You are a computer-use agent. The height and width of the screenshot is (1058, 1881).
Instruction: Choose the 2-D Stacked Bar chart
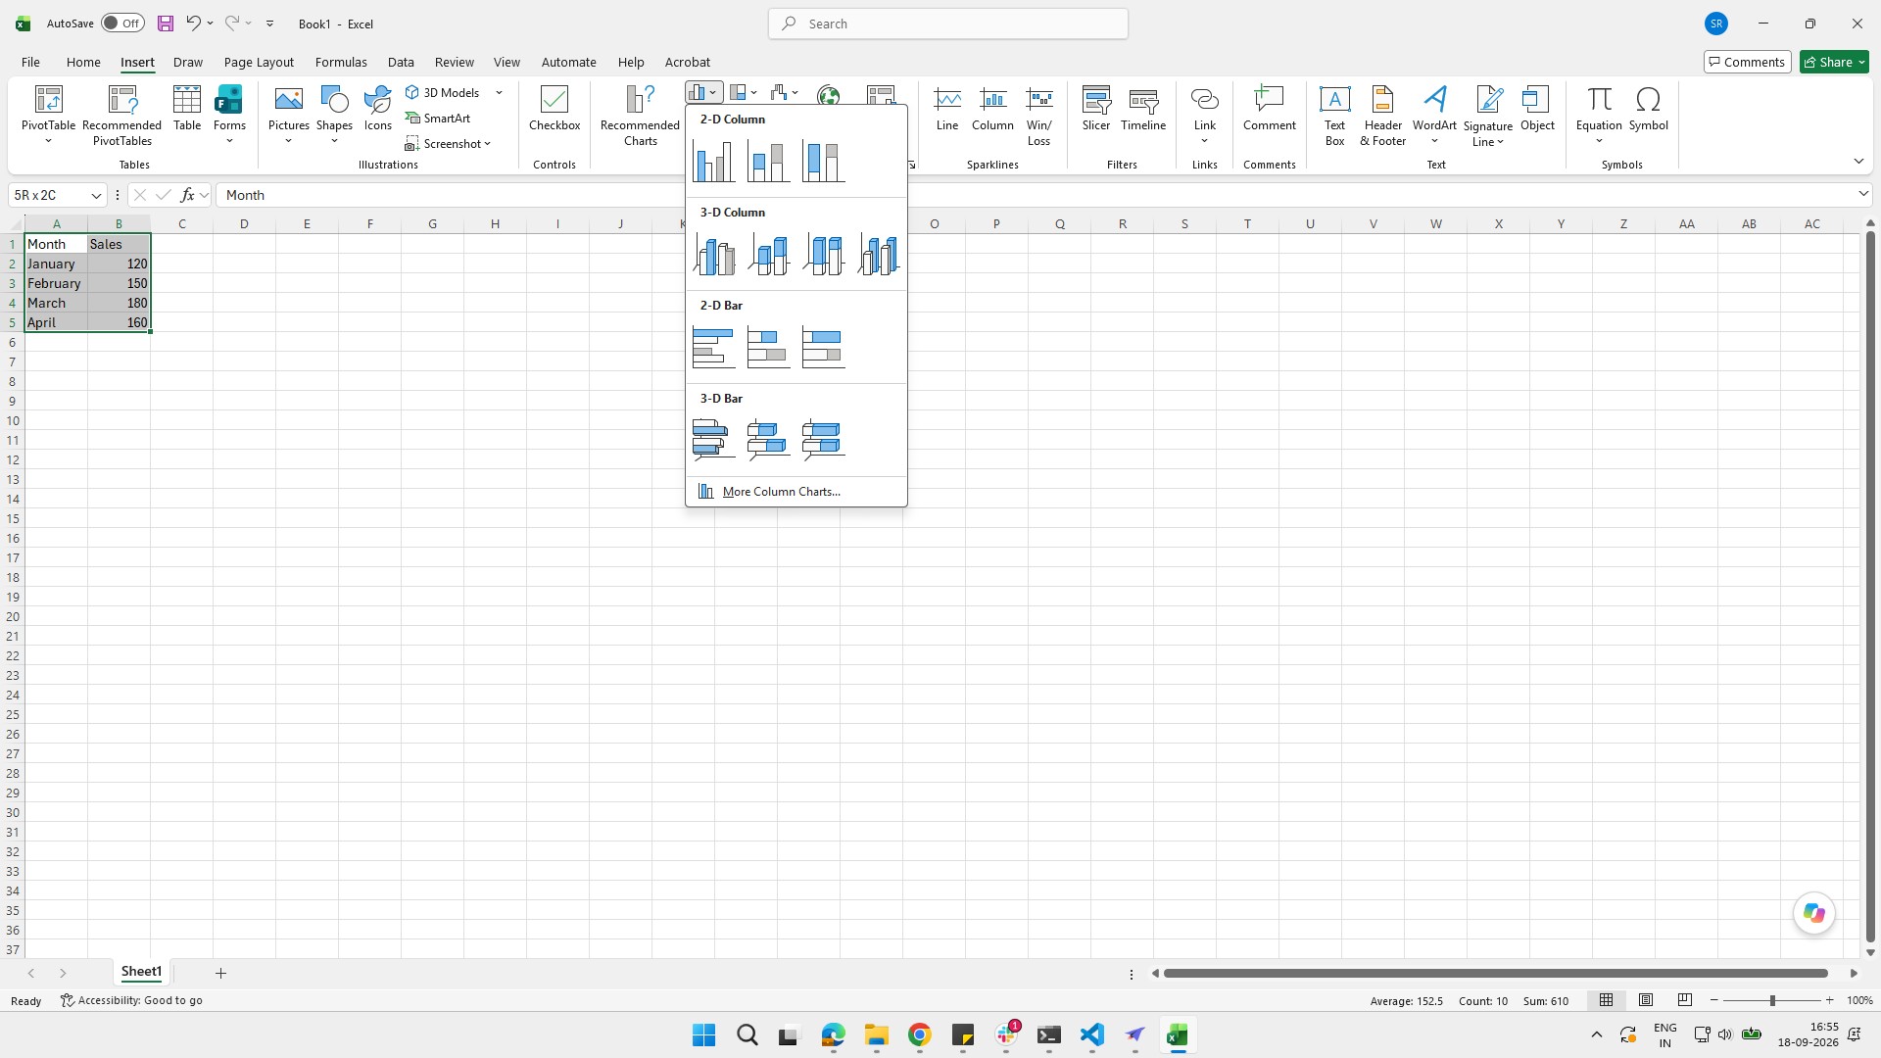[768, 348]
